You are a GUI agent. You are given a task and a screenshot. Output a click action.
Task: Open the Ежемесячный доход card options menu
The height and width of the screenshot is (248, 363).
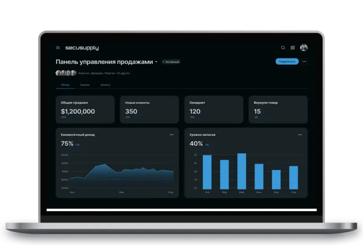[171, 134]
